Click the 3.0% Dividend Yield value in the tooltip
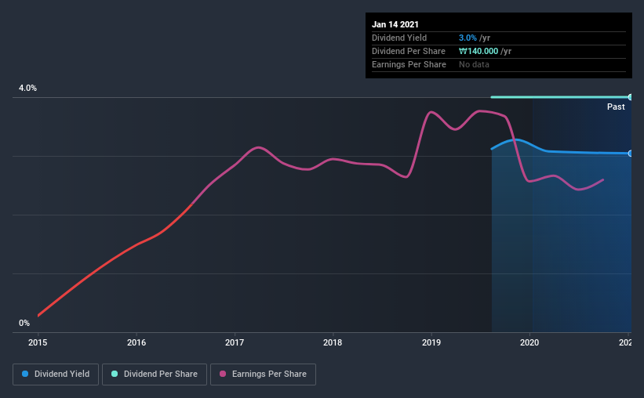 coord(468,38)
